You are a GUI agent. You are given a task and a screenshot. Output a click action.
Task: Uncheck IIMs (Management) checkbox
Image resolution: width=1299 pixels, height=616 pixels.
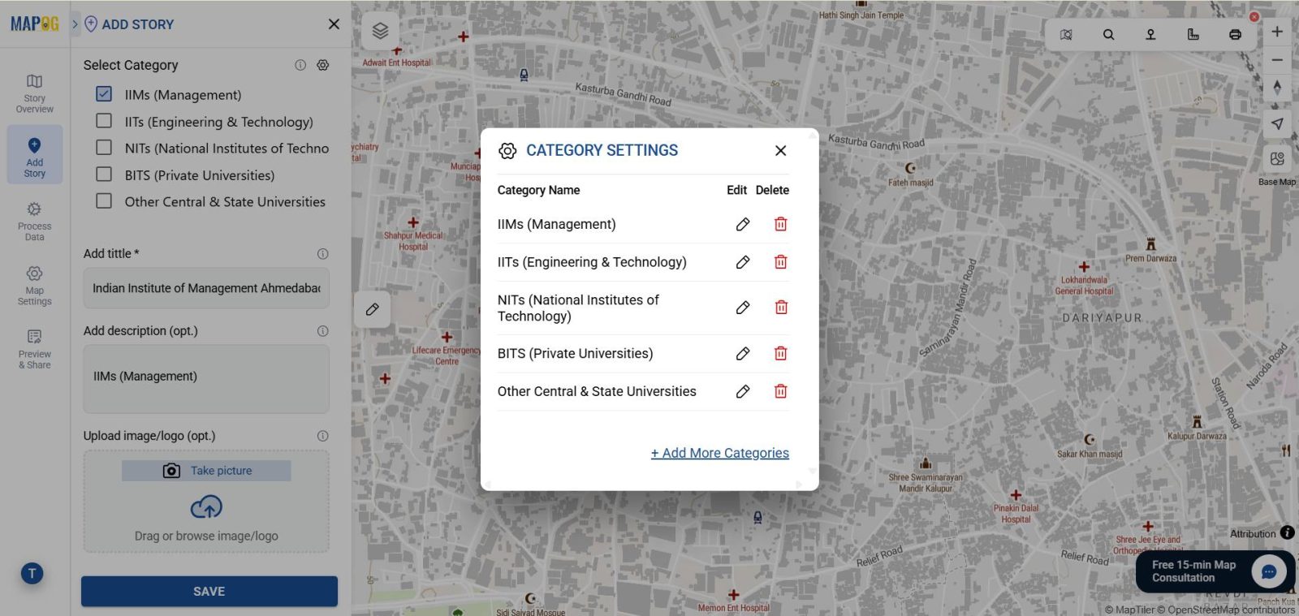pos(104,94)
